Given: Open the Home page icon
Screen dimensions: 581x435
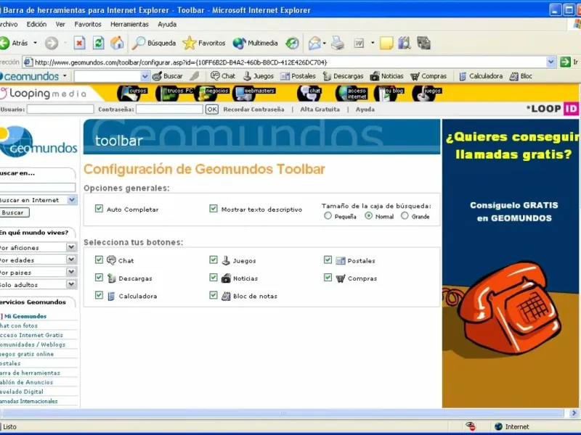Looking at the screenshot, I should point(117,43).
